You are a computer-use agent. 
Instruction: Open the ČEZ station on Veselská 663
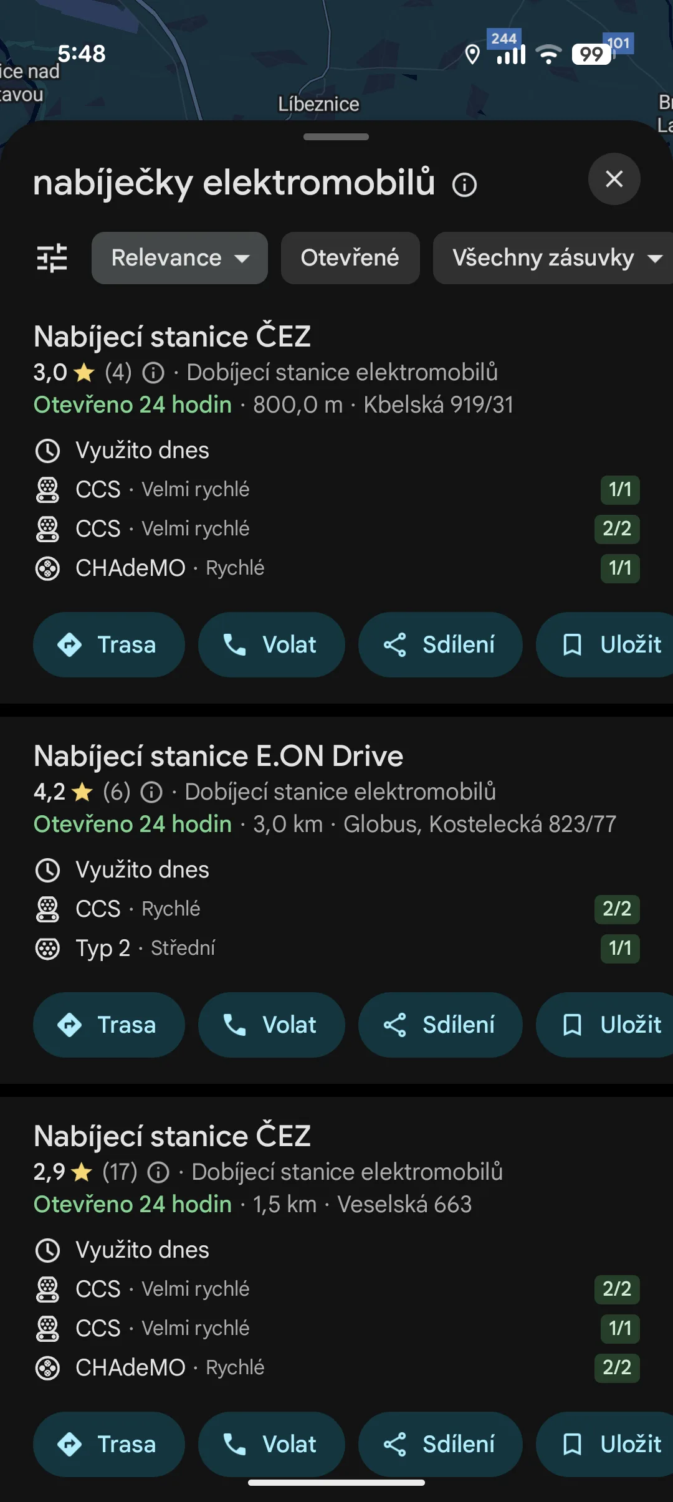coord(172,1136)
